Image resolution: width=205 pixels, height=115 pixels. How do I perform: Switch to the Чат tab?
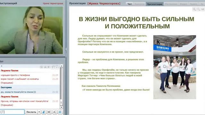tap(129, 4)
